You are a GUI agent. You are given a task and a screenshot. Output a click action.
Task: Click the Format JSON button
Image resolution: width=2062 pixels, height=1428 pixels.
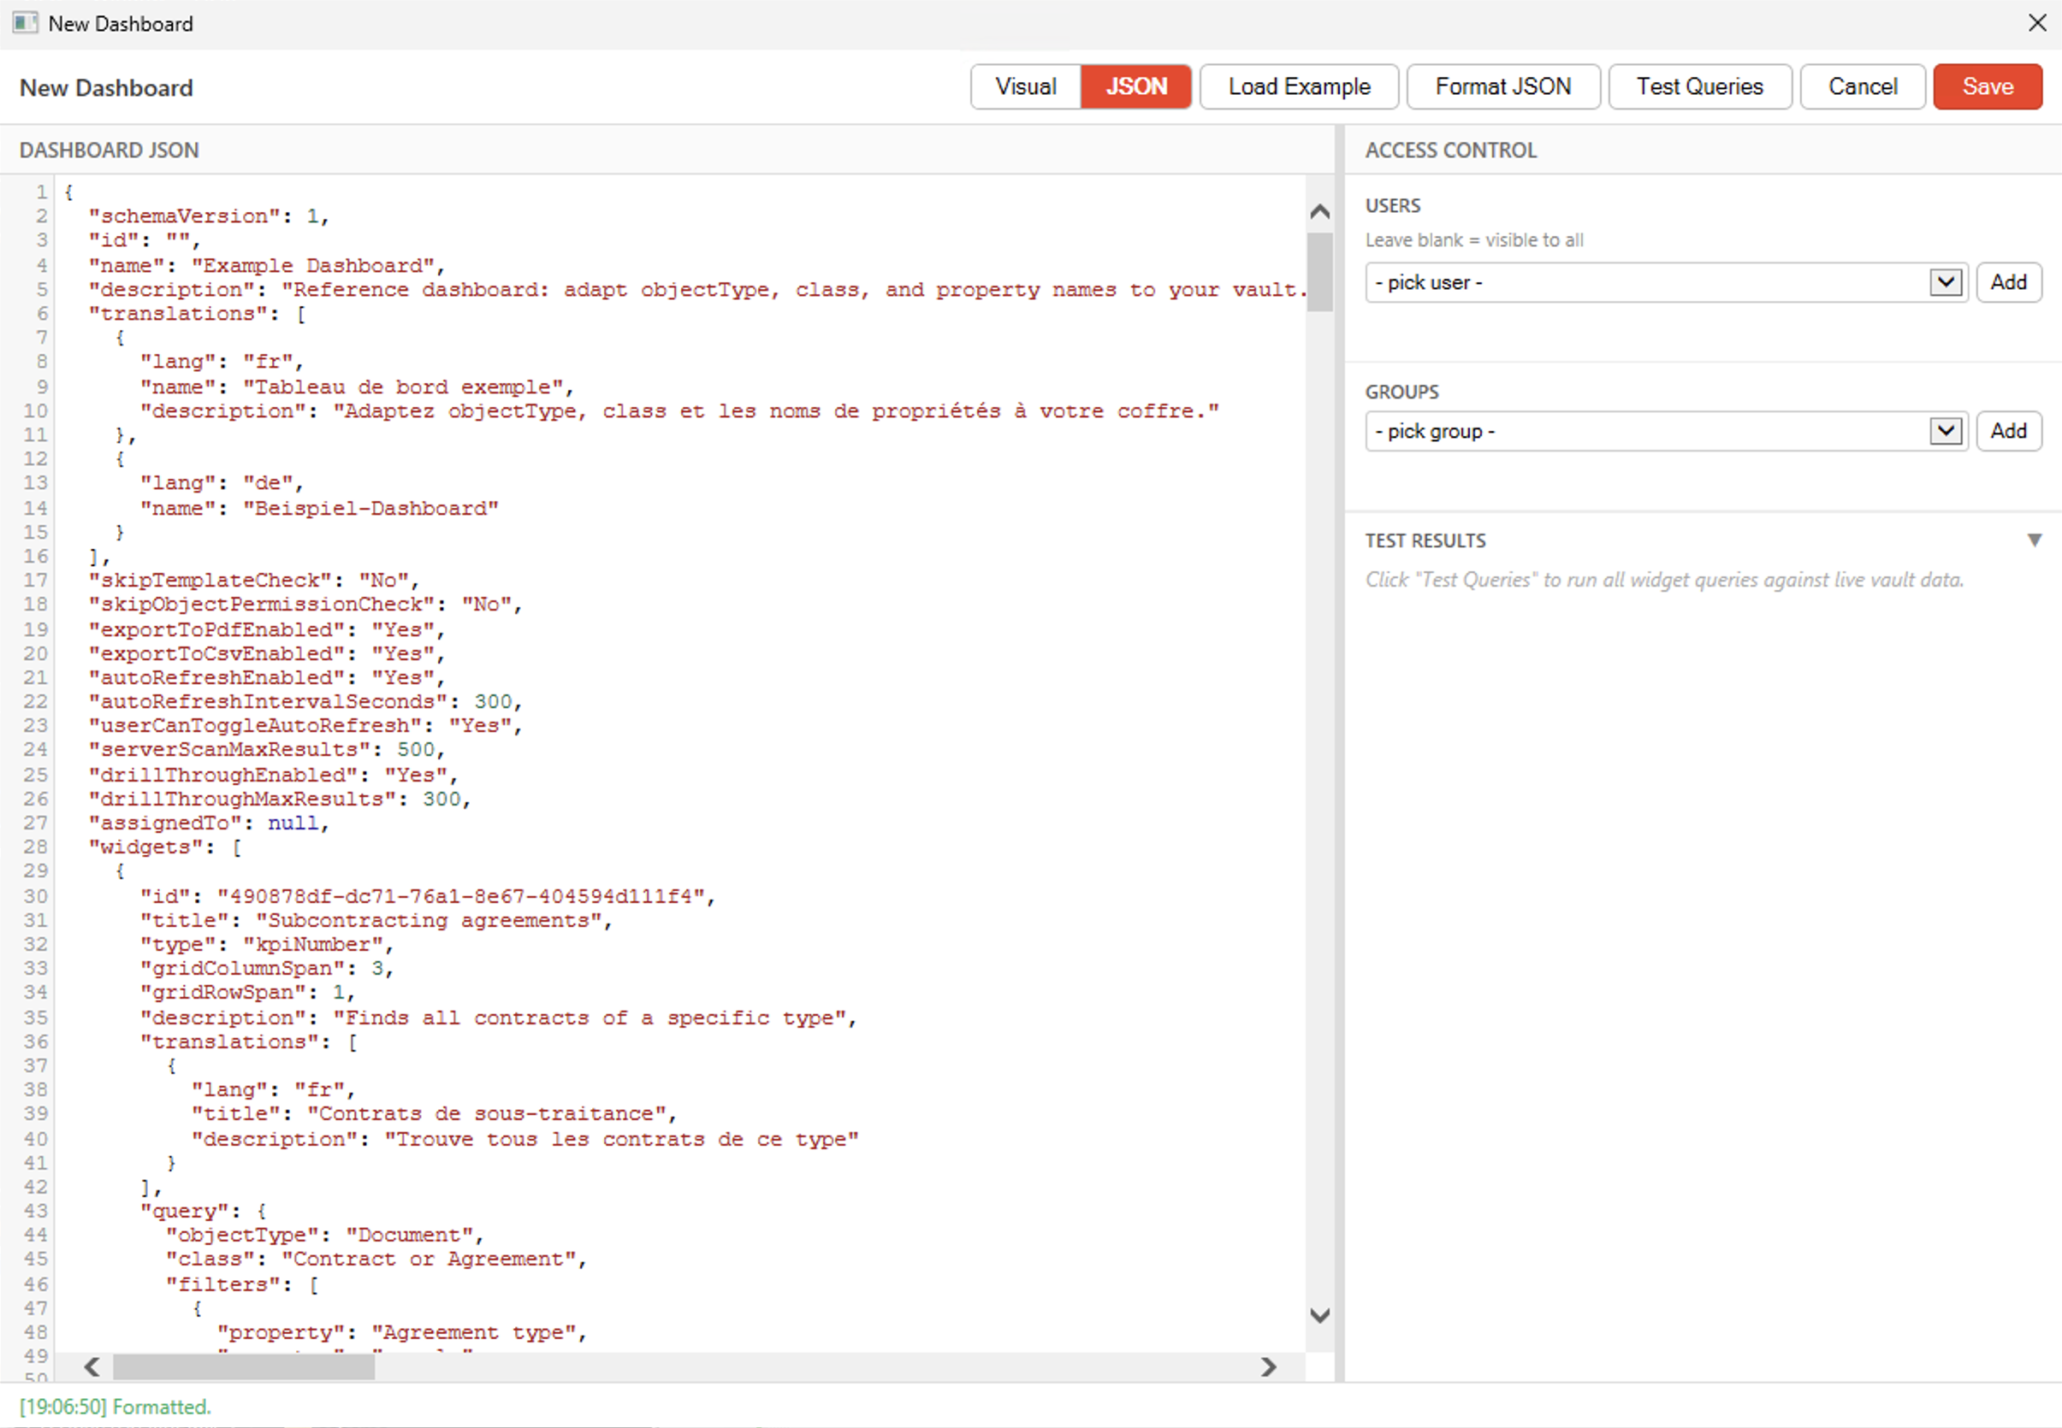pyautogui.click(x=1502, y=86)
